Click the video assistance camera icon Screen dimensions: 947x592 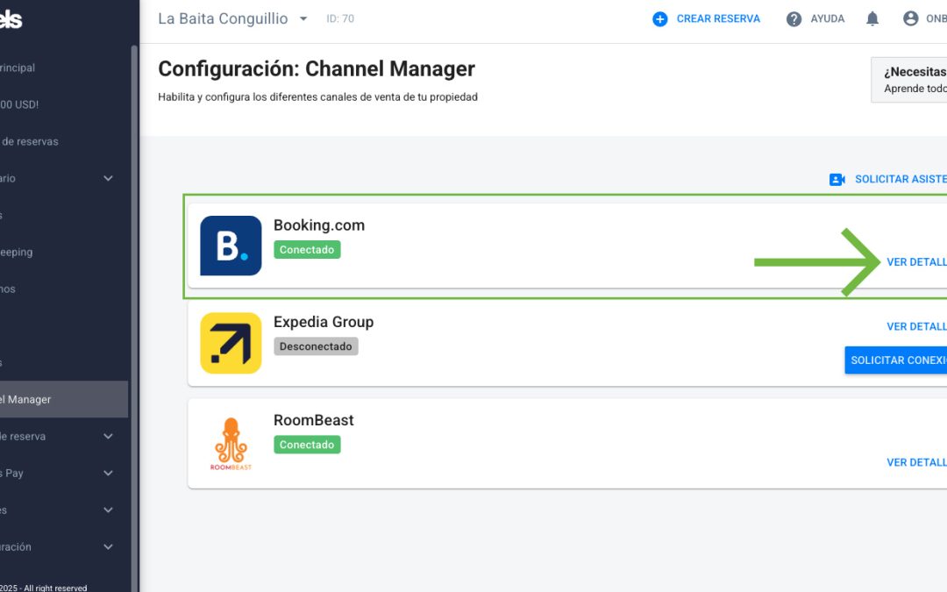(837, 180)
